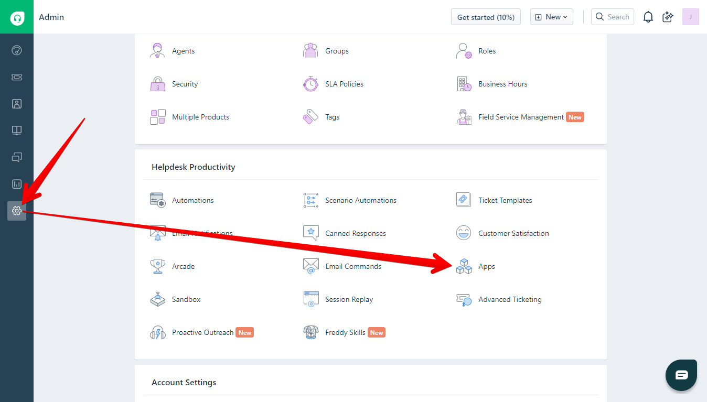Open the Freddy AI sparkle icon

[668, 17]
